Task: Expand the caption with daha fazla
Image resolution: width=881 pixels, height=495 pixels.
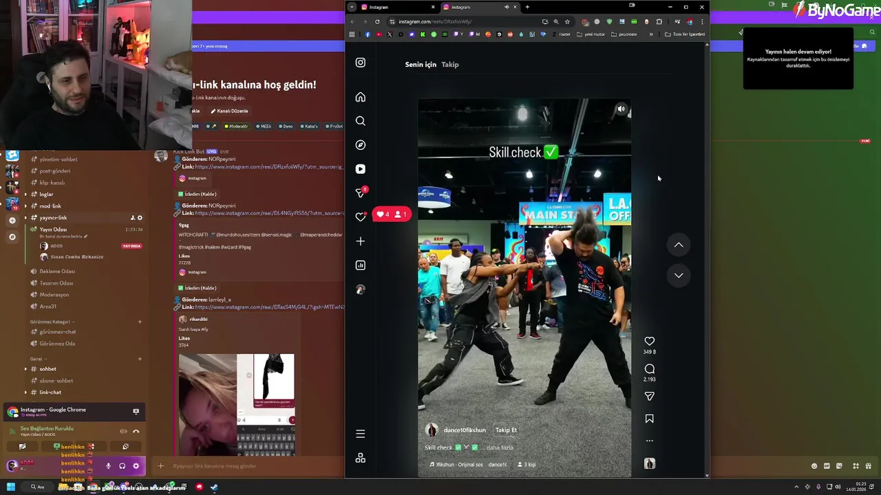Action: pos(500,448)
